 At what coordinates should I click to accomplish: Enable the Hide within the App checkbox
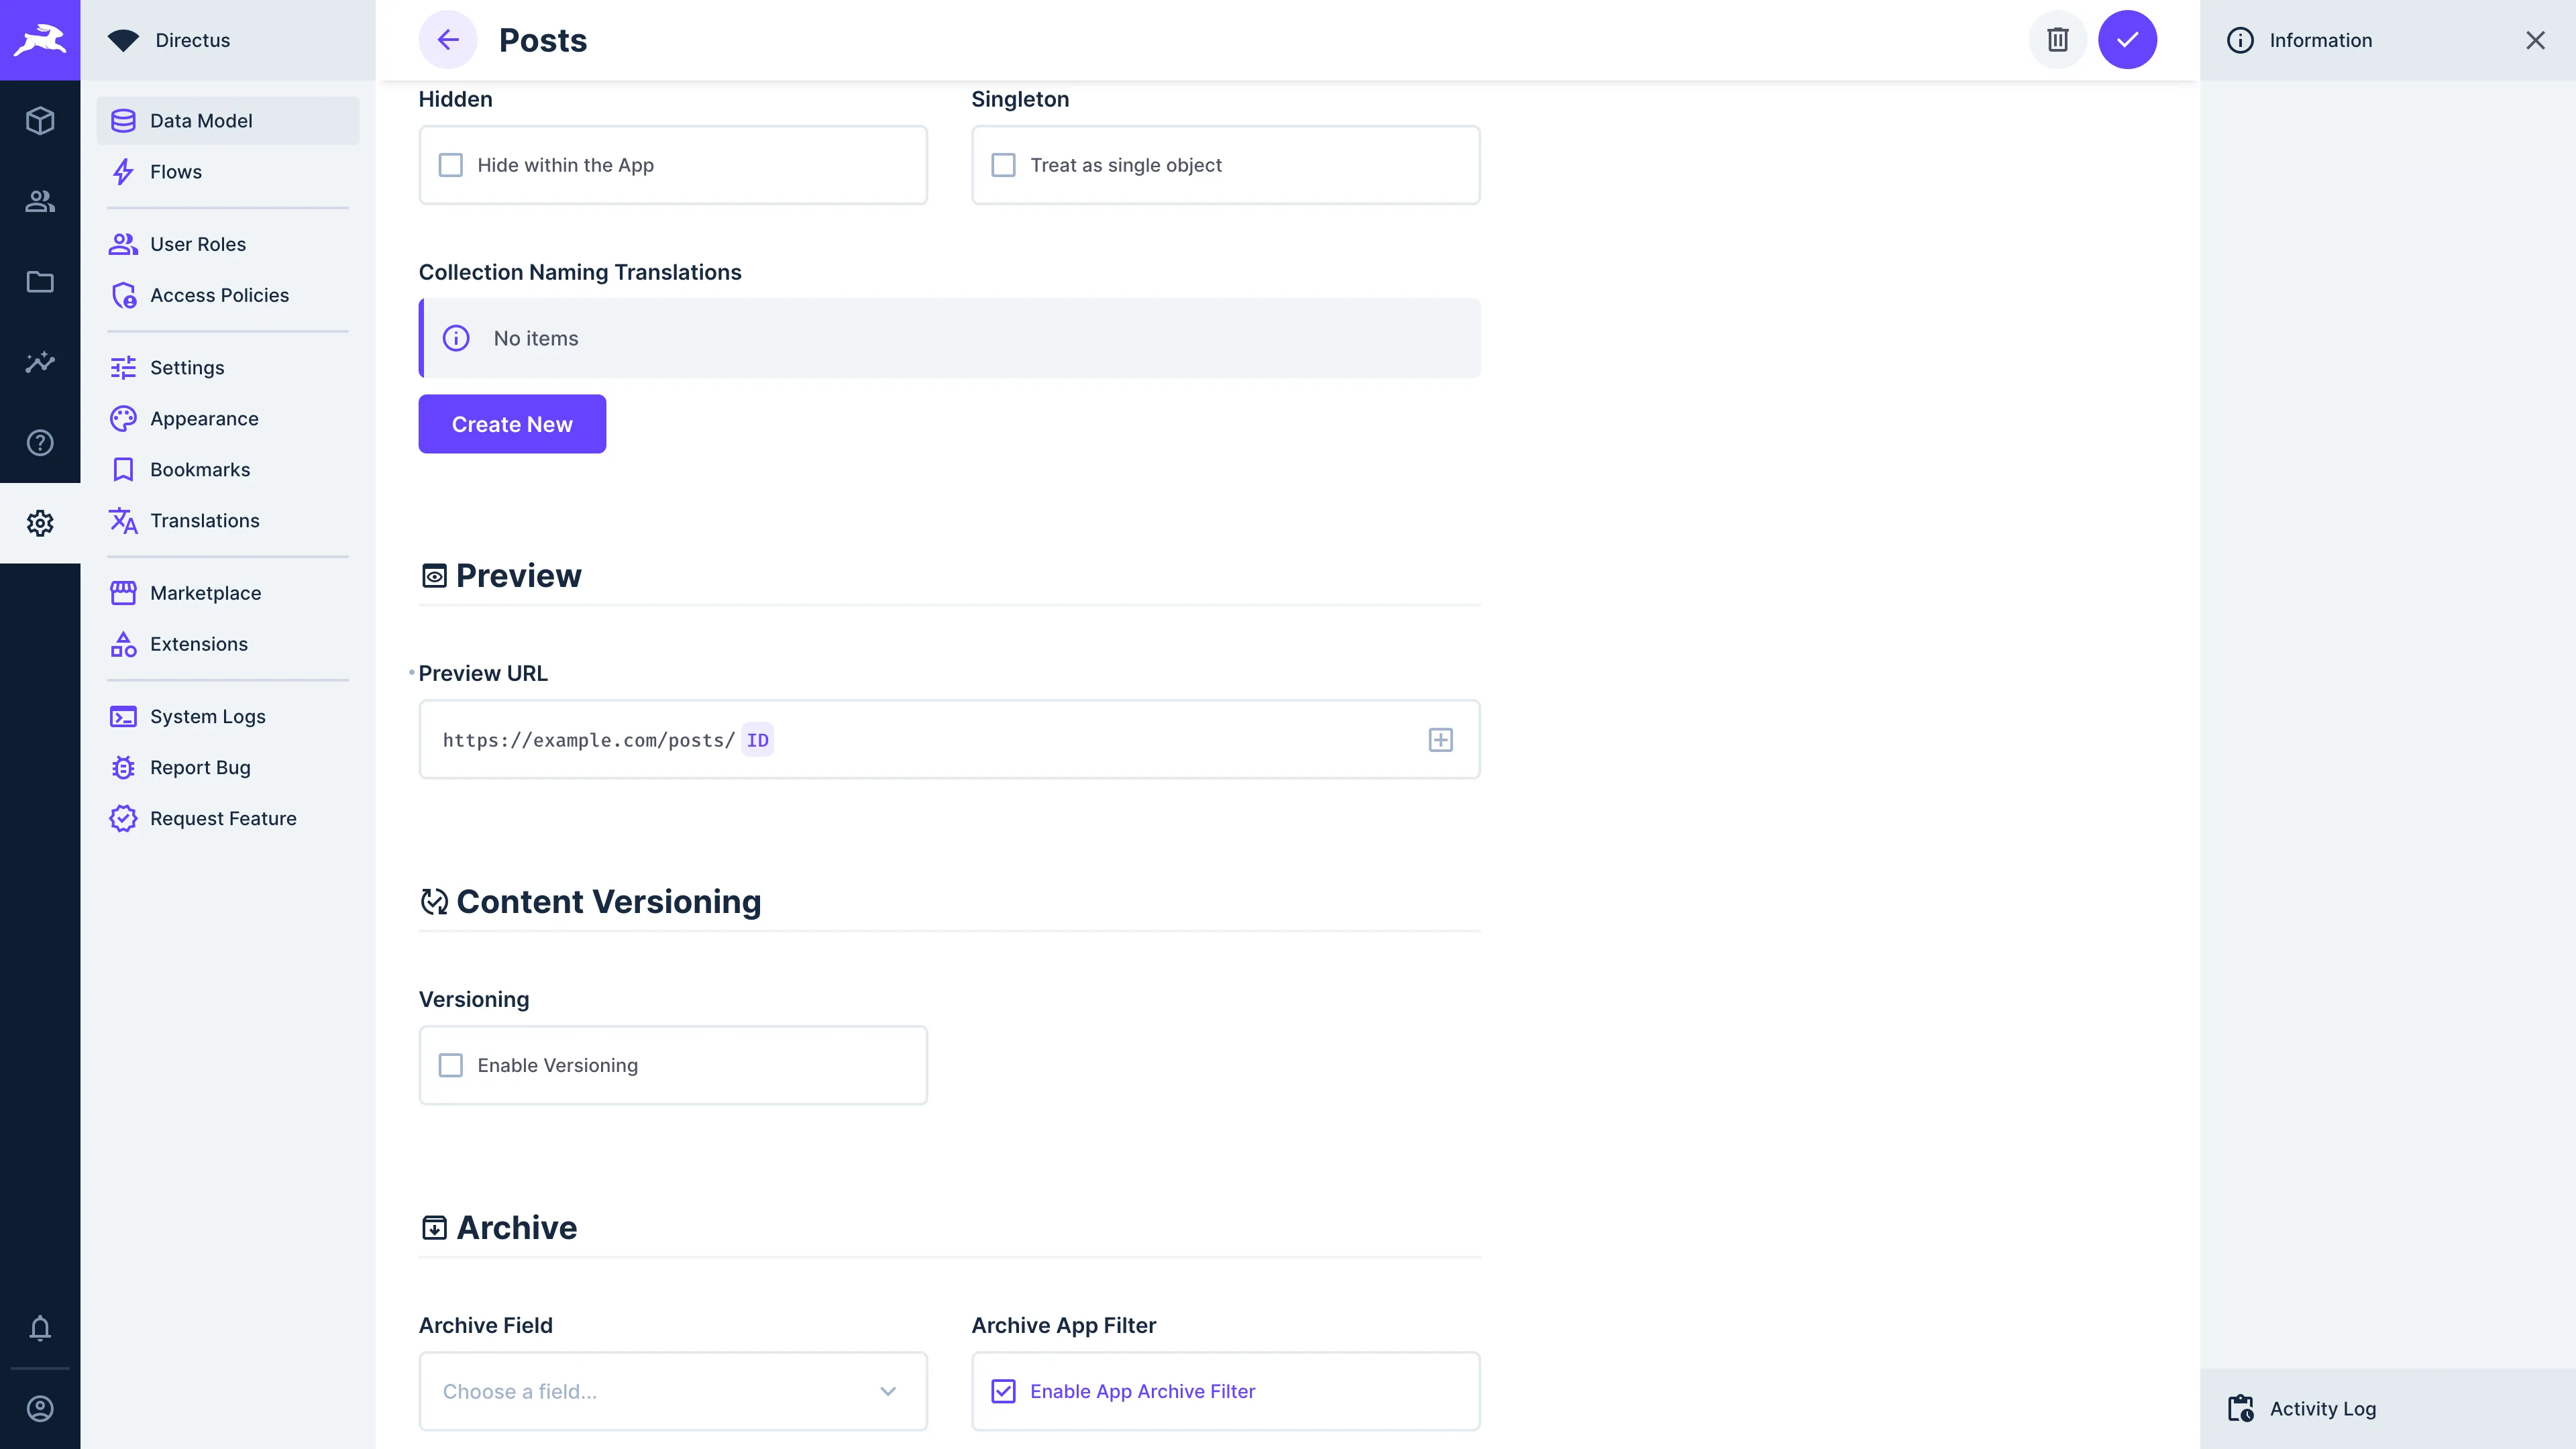[451, 165]
